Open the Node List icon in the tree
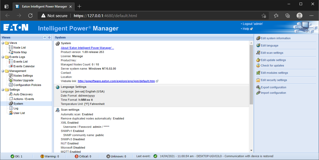The width and height of the screenshot is (319, 160). [11, 48]
